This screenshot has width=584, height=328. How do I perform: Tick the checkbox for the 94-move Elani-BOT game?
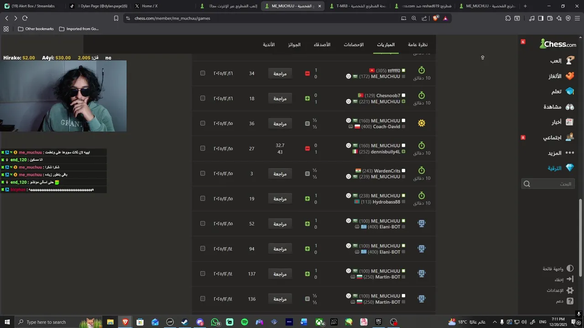tap(203, 248)
